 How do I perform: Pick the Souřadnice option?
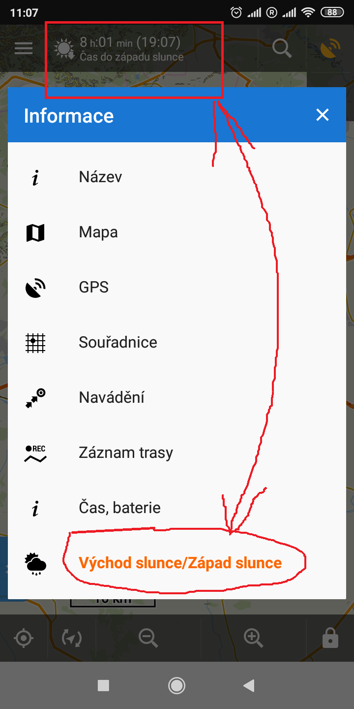(x=118, y=343)
